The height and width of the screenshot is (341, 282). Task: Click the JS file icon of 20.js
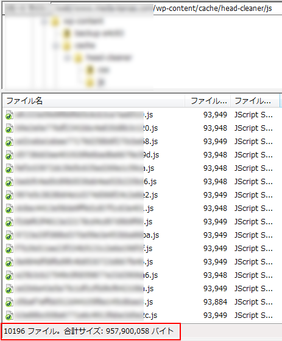[x=9, y=128]
